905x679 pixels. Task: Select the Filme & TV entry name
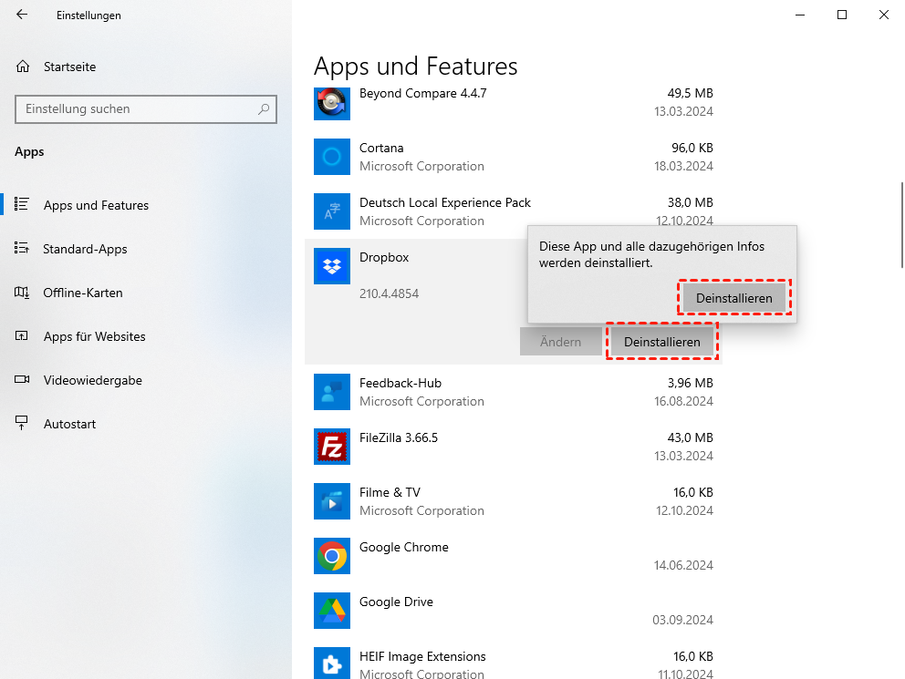(390, 493)
